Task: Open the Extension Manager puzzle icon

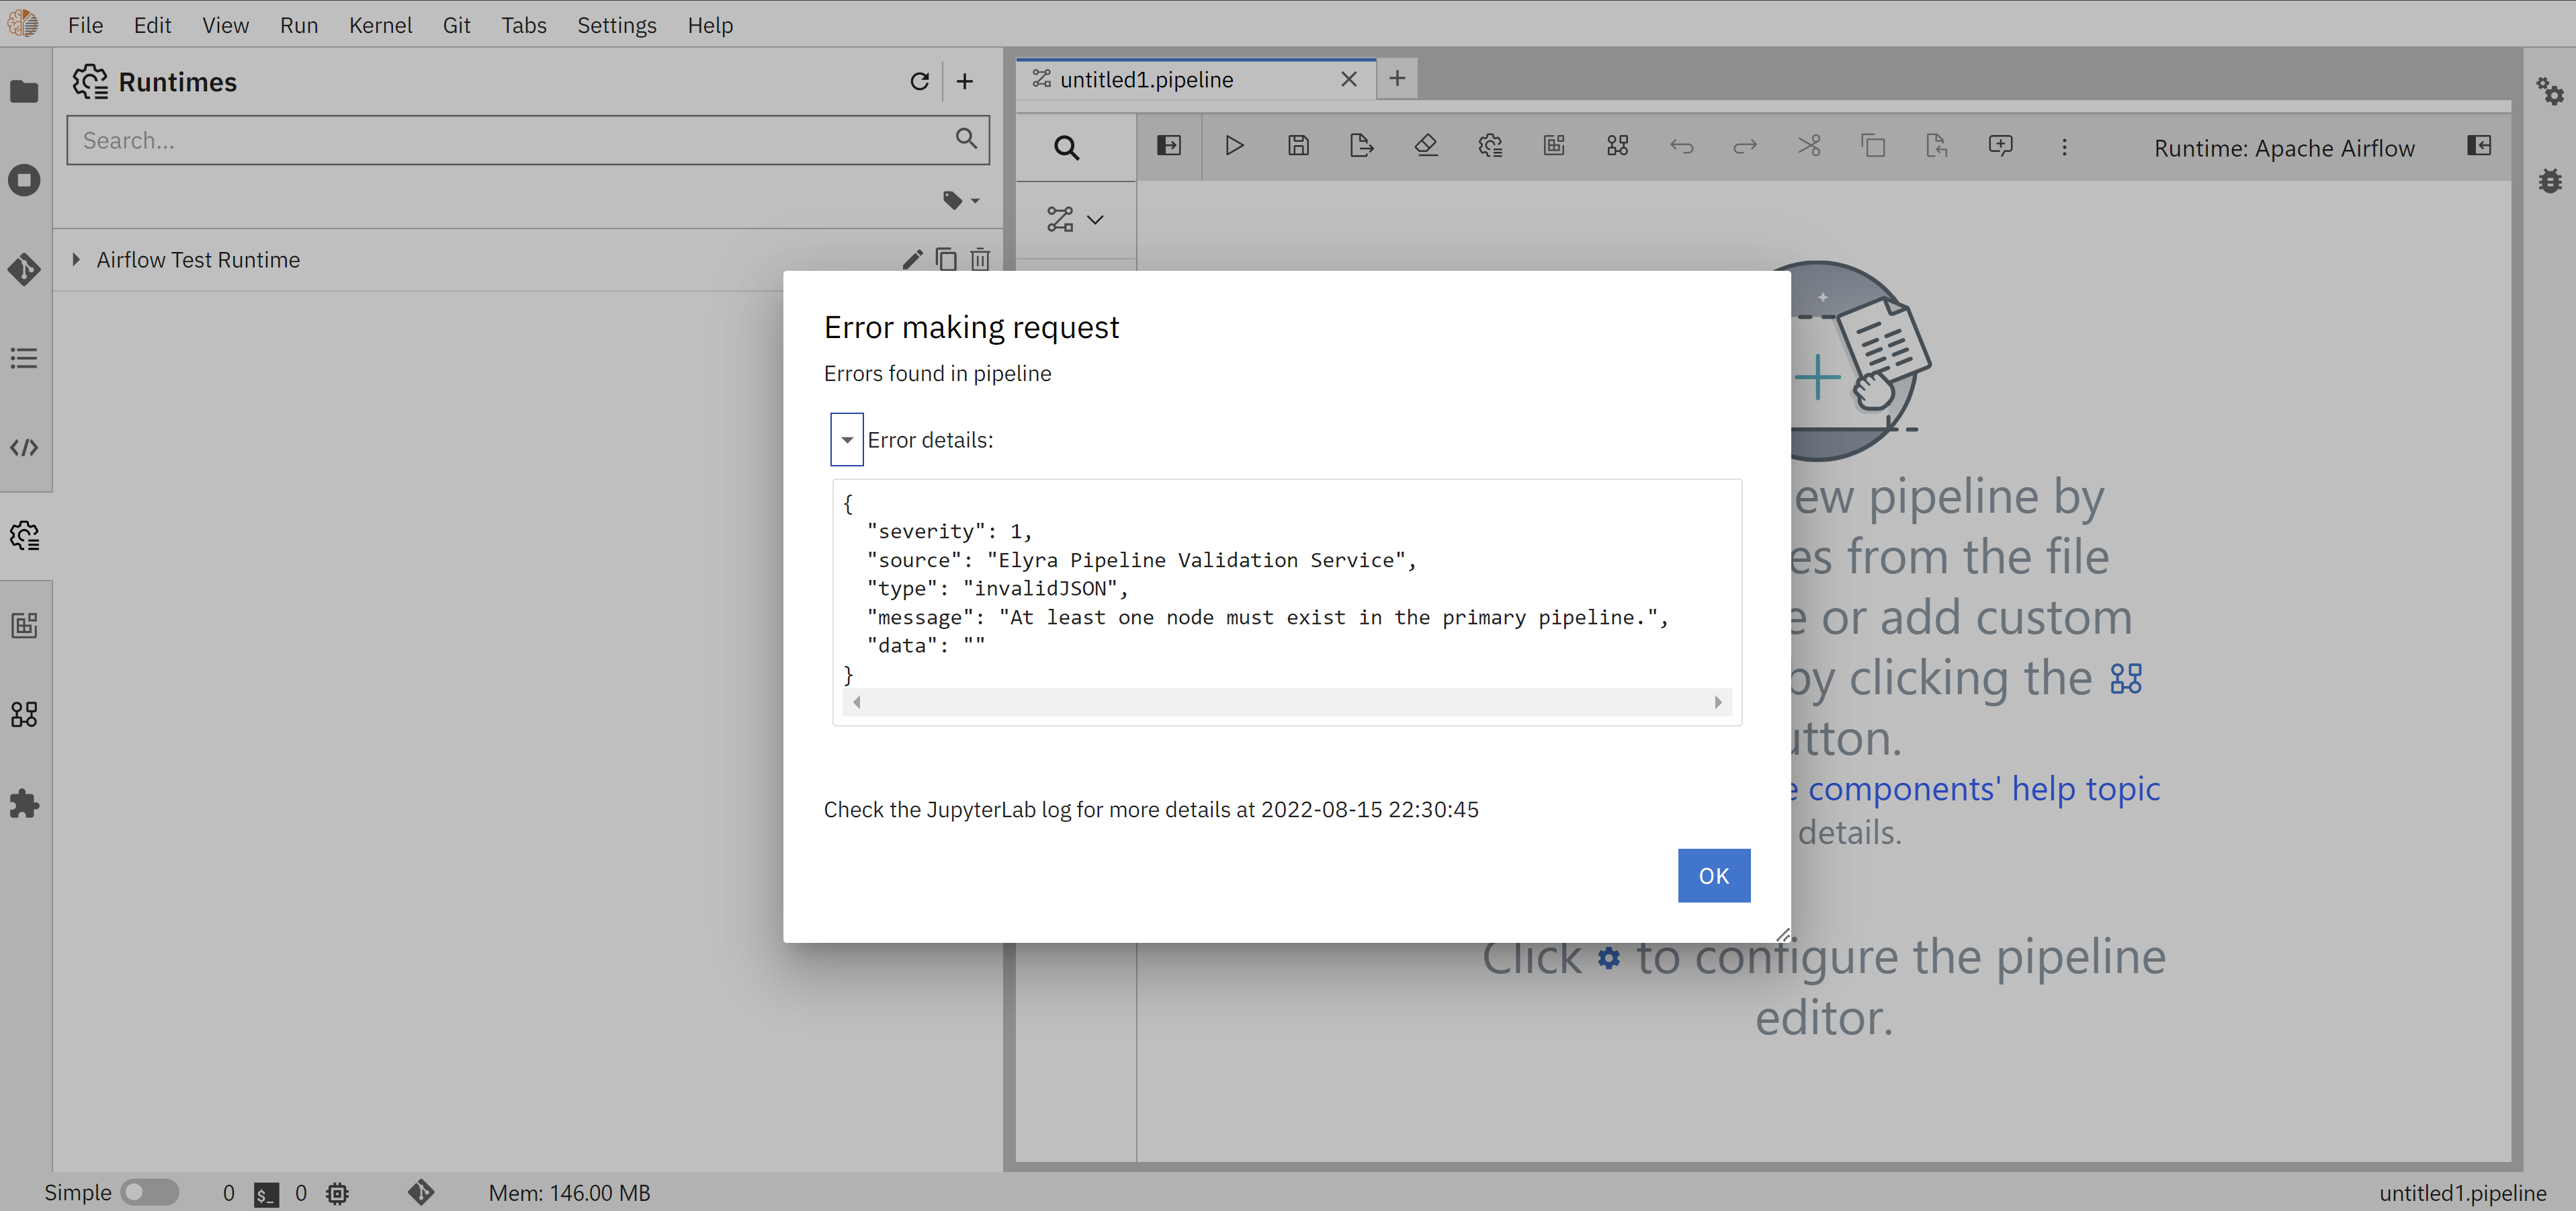Action: [24, 803]
